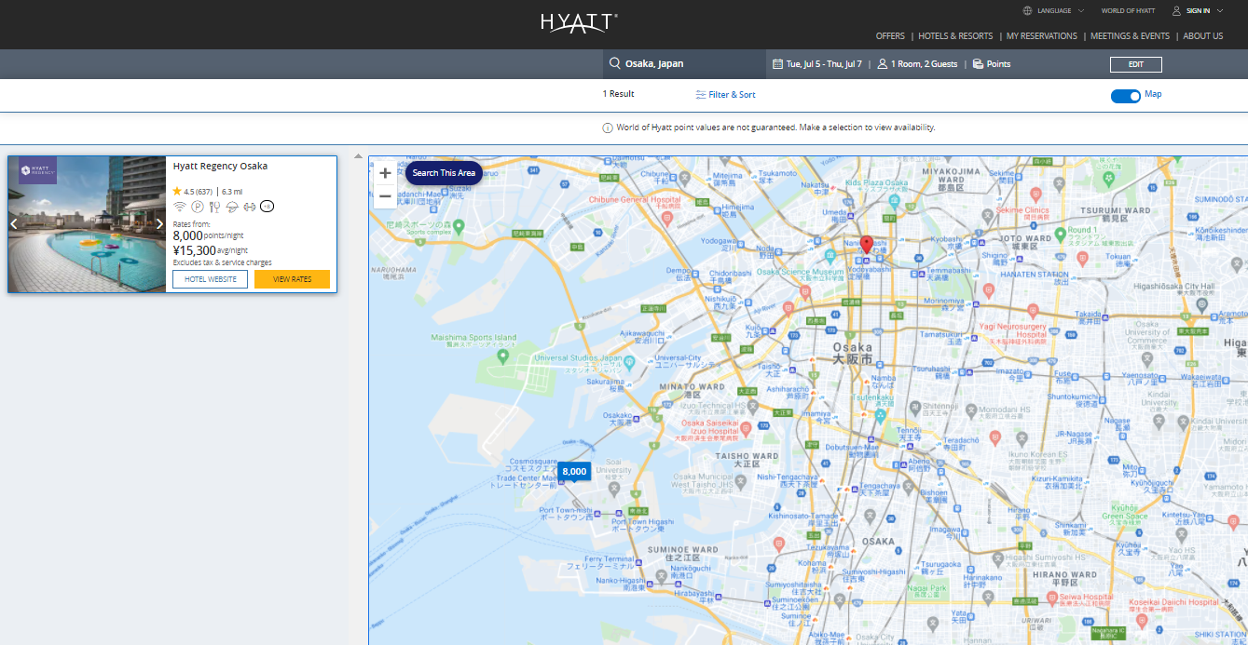Expand the SIGN IN dropdown
Screen dimensions: 1248x645
[x=1196, y=10]
